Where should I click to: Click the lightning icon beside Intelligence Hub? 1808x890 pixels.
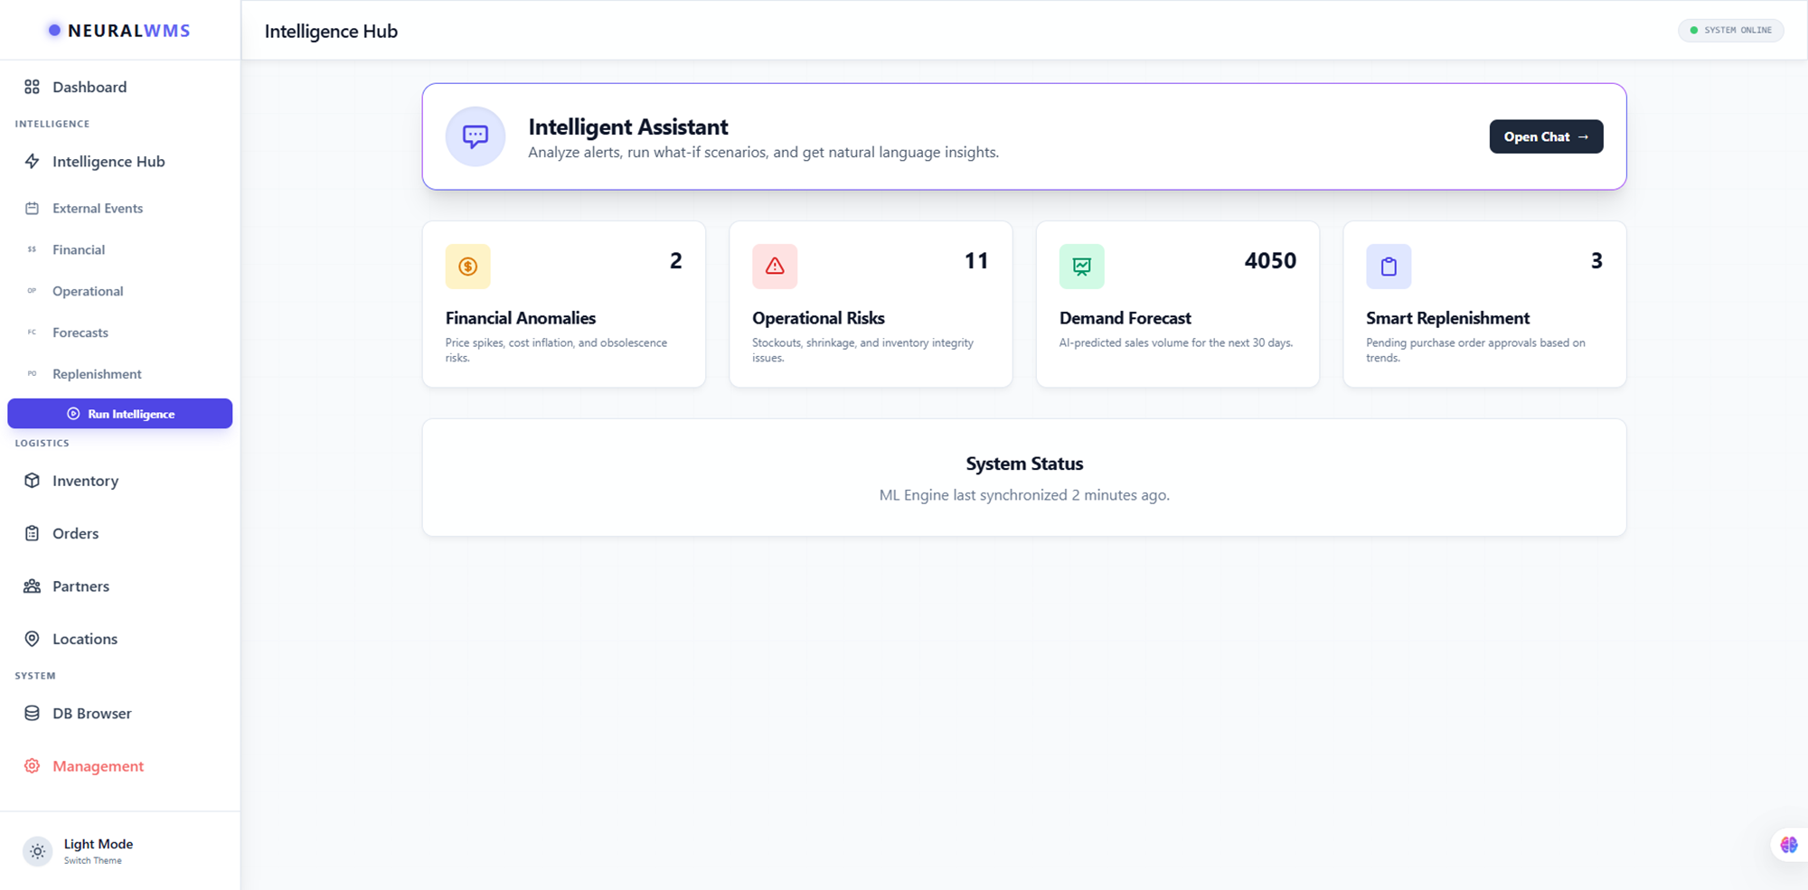(32, 161)
